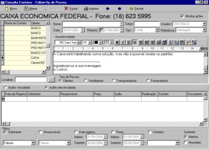Select the ClienteV65 contact row
This screenshot has height=150, width=209.
pyautogui.click(x=25, y=63)
